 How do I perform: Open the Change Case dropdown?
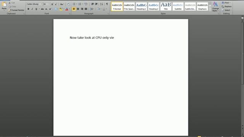(x=62, y=4)
